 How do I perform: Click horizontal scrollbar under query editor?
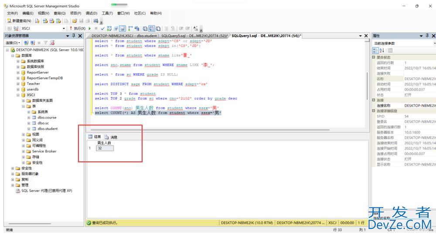tap(210, 130)
